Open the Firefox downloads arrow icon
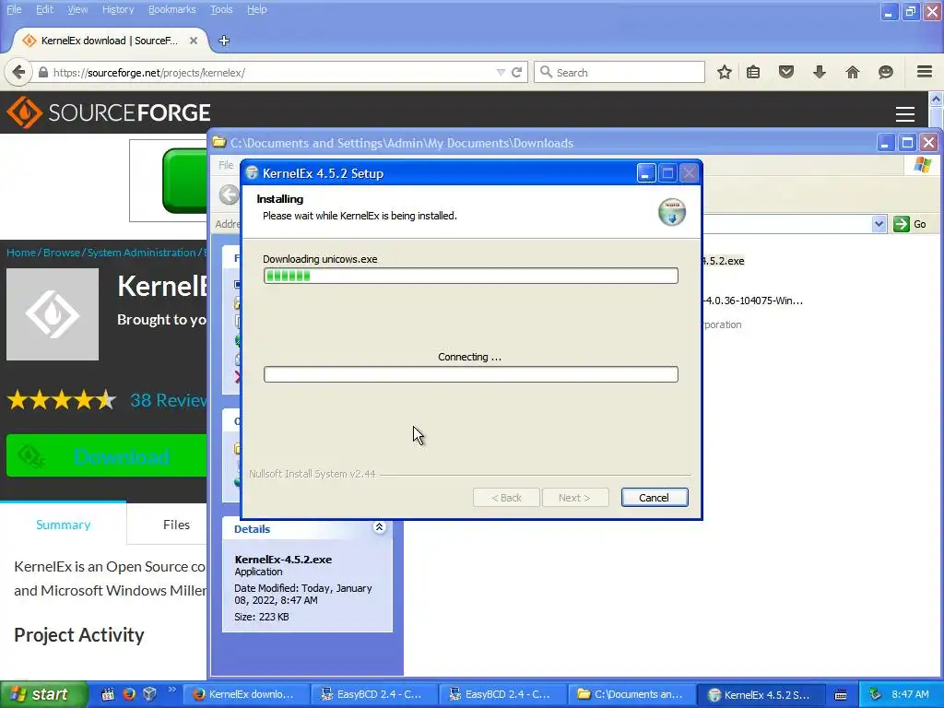This screenshot has height=708, width=944. (819, 72)
